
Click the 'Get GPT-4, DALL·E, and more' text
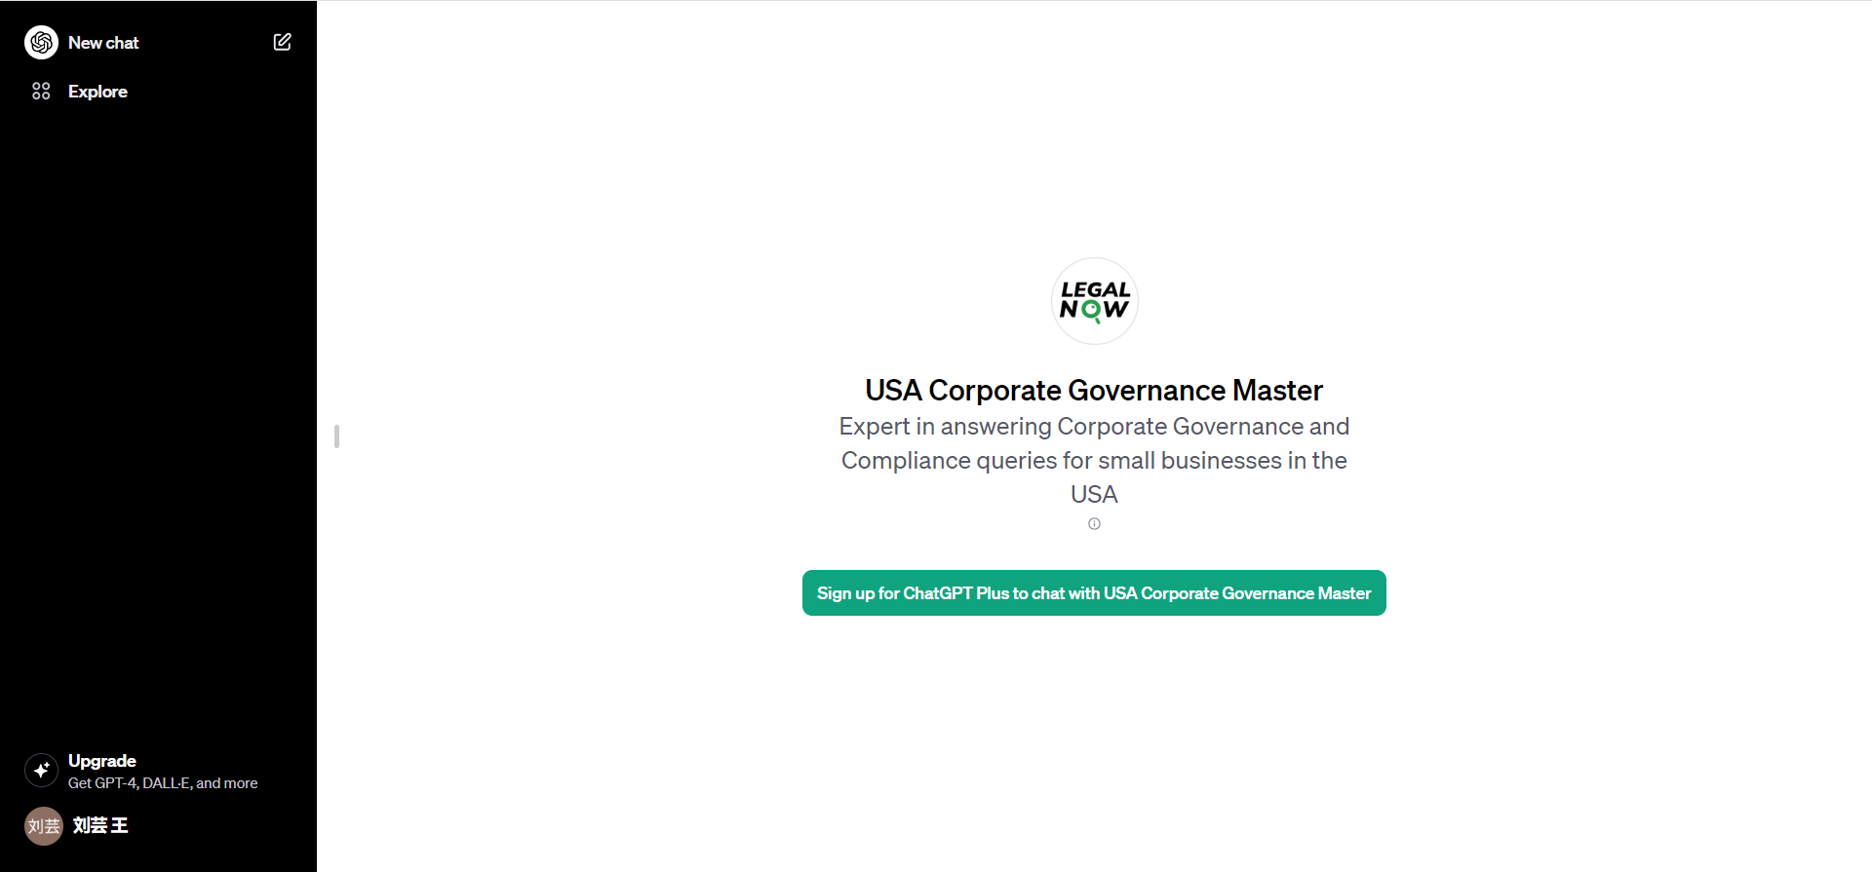(163, 783)
